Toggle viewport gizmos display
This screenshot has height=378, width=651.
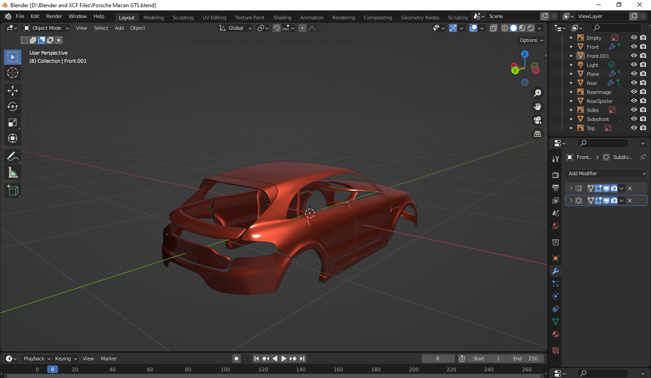tap(453, 28)
